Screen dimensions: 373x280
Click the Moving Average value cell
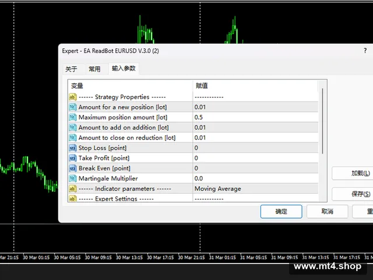pyautogui.click(x=255, y=189)
